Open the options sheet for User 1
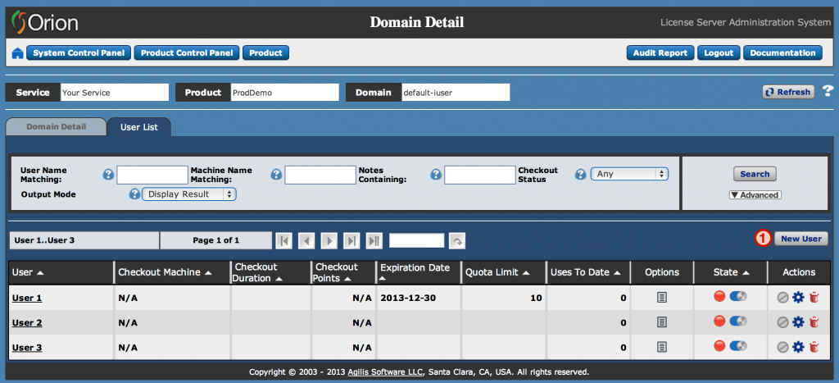Image resolution: width=839 pixels, height=383 pixels. point(661,298)
